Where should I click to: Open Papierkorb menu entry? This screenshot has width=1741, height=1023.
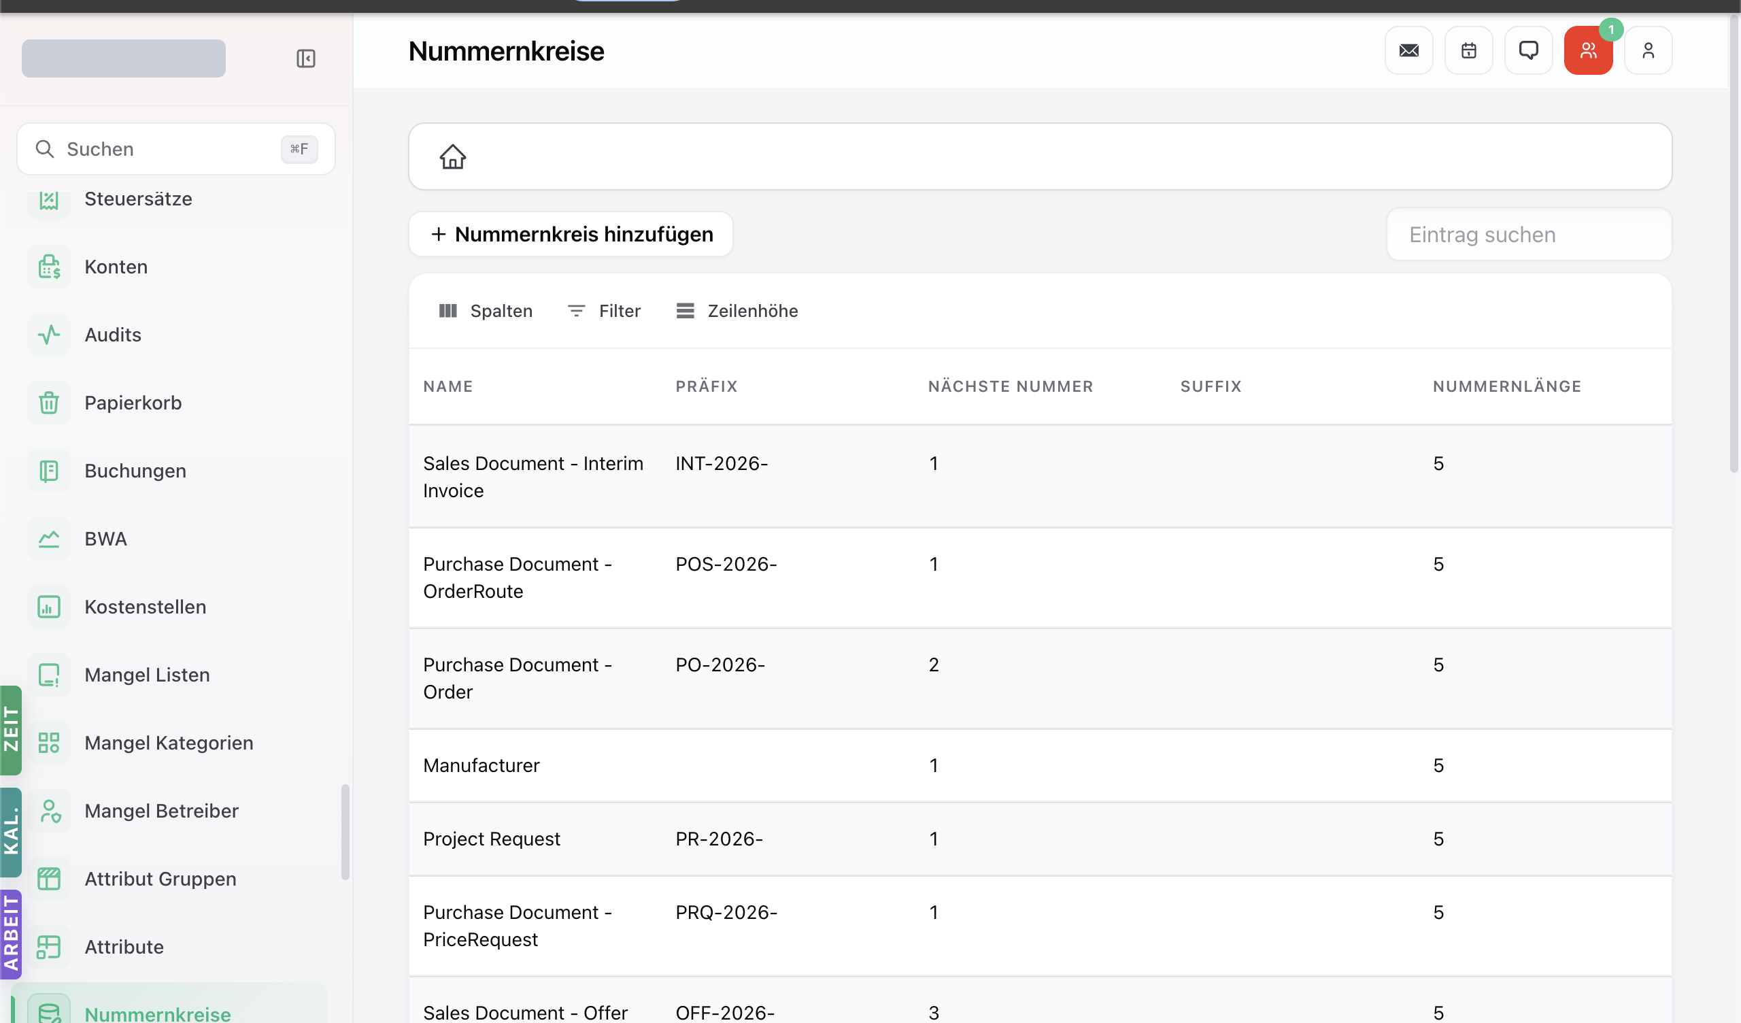pos(133,403)
